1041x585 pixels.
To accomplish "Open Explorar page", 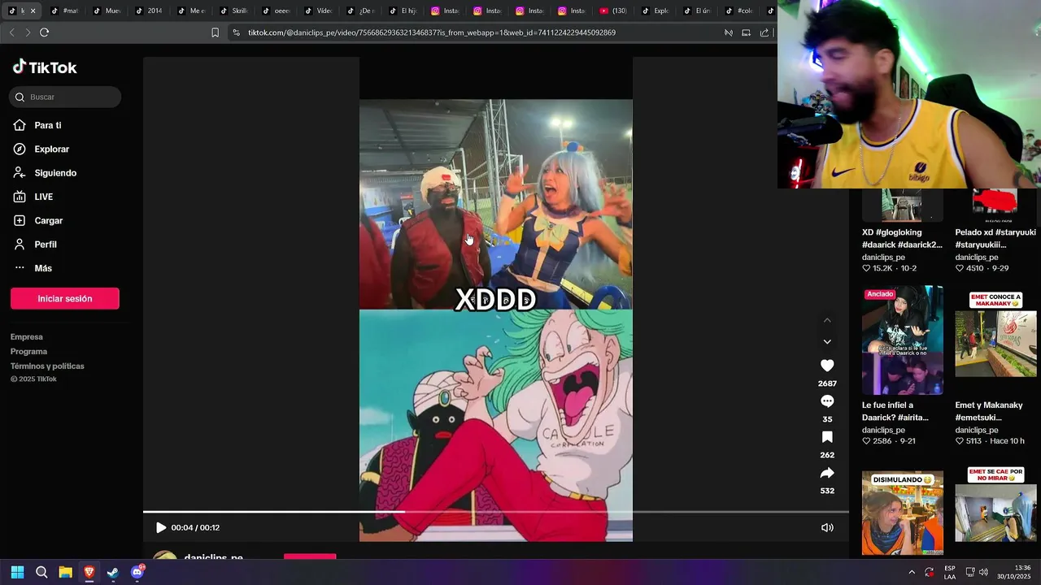I will click(51, 149).
